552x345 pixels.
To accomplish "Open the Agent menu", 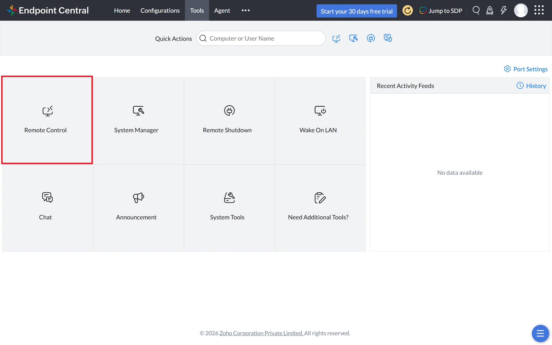I will click(x=222, y=10).
